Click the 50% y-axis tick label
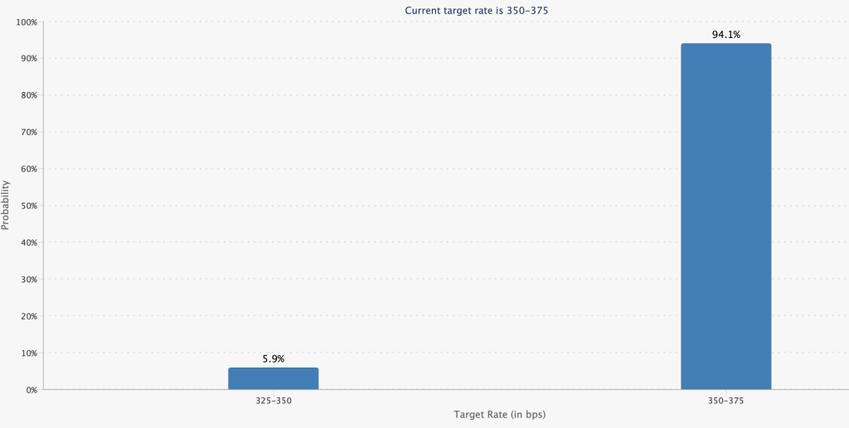 pyautogui.click(x=28, y=205)
